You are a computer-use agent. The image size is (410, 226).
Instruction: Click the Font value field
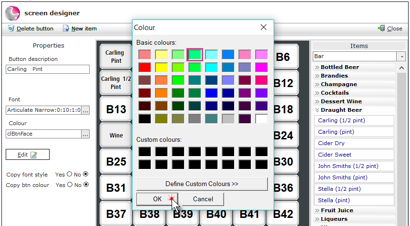(x=43, y=110)
